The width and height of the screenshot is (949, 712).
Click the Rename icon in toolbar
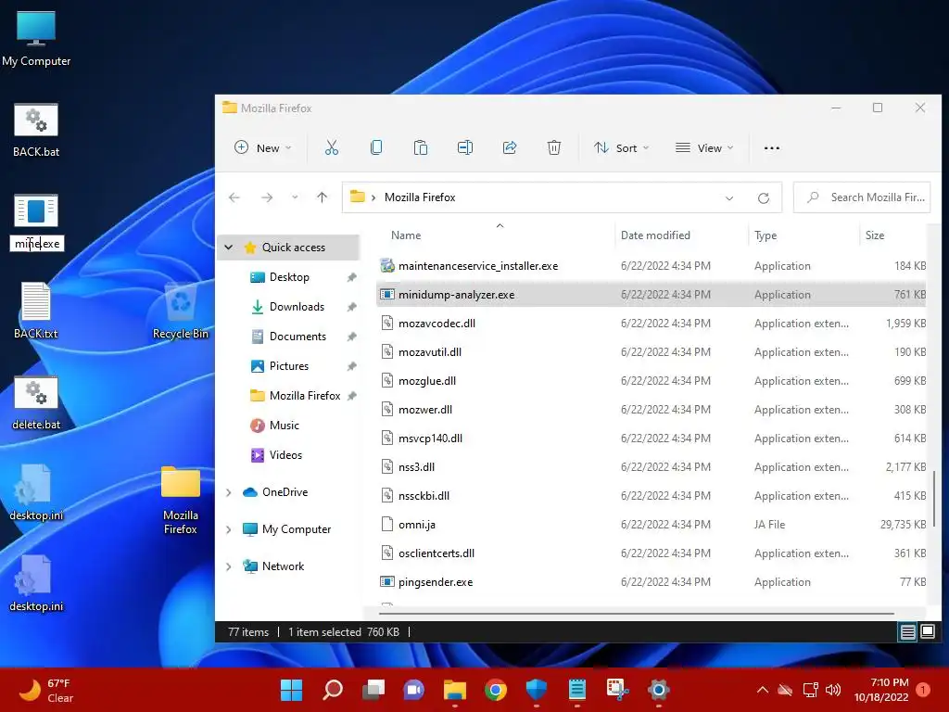point(465,147)
